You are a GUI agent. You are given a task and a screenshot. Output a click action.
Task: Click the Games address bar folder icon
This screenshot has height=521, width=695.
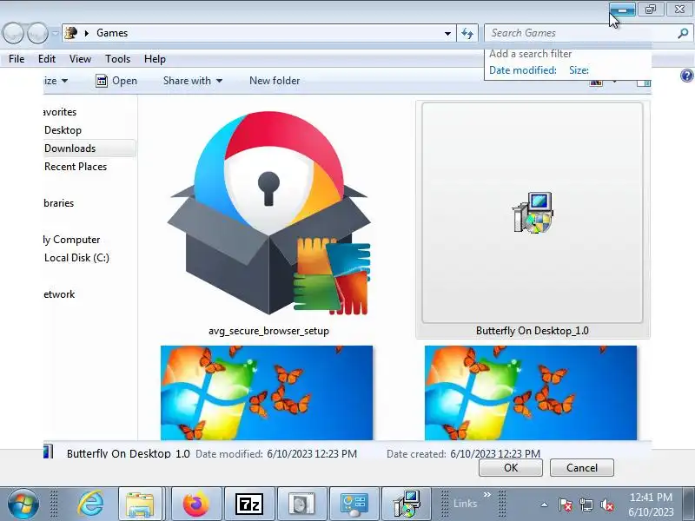click(x=71, y=33)
